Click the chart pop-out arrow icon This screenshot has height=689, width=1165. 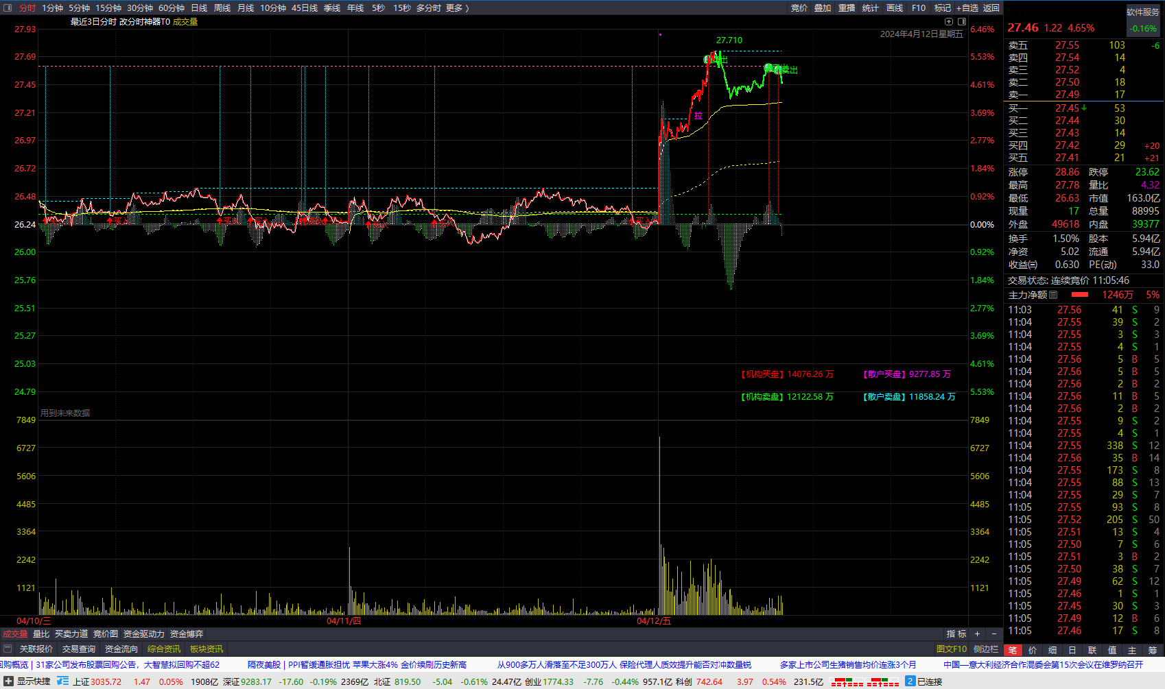click(949, 22)
